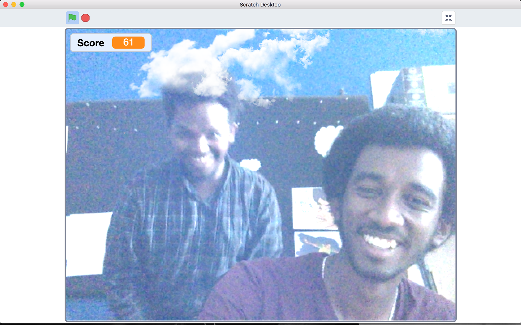Click the Scratch Desktop title text

[260, 5]
